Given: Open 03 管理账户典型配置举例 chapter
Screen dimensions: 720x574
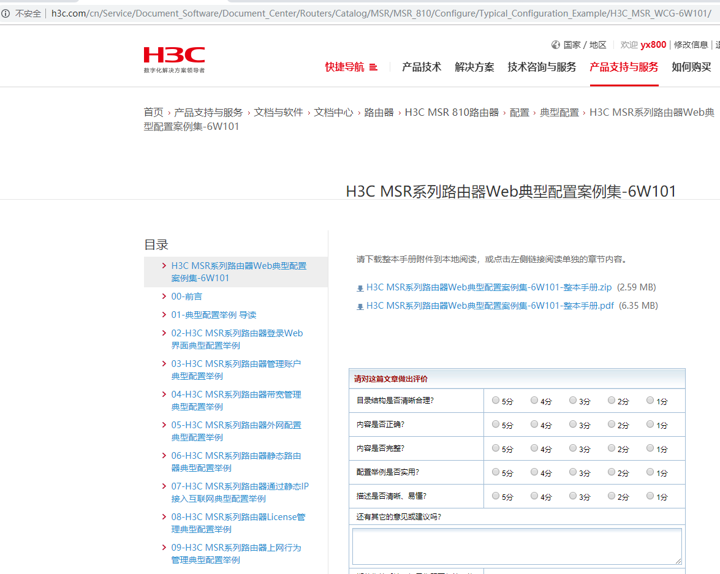Looking at the screenshot, I should tap(236, 370).
